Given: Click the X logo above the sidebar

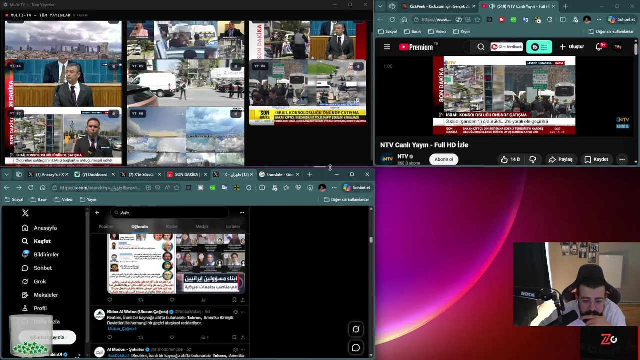Looking at the screenshot, I should [25, 213].
